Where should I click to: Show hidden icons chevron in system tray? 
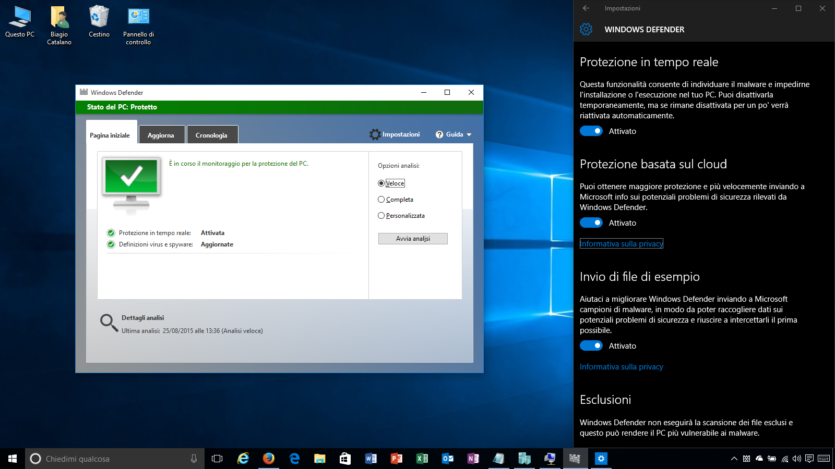pyautogui.click(x=734, y=459)
